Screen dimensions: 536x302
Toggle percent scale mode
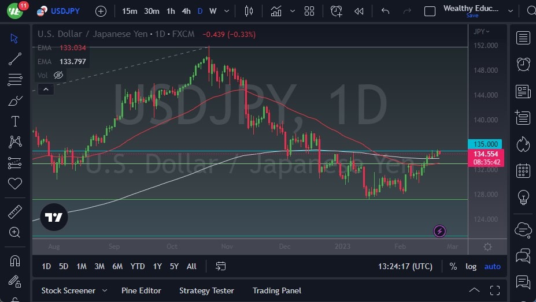(453, 266)
